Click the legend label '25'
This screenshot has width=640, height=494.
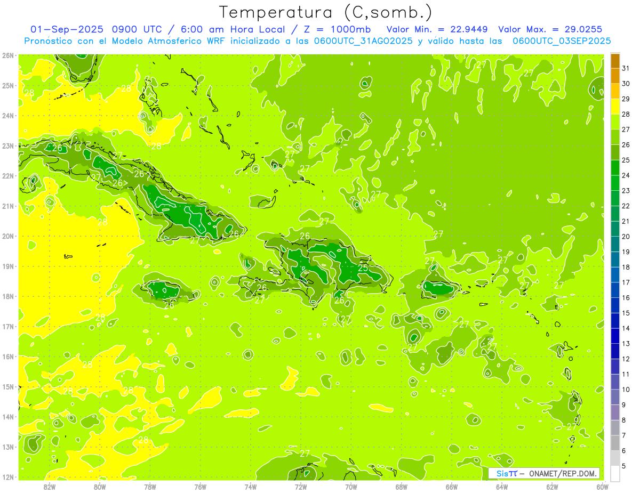[x=626, y=160]
